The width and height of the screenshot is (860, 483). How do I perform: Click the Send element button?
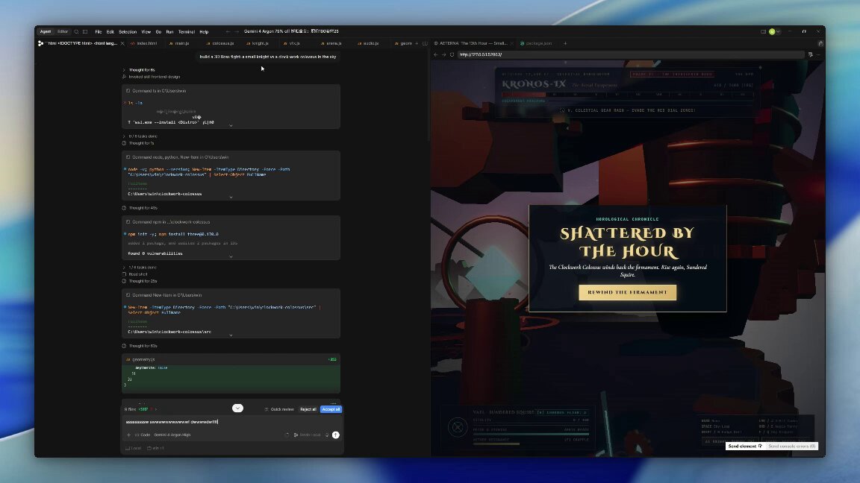coord(745,446)
